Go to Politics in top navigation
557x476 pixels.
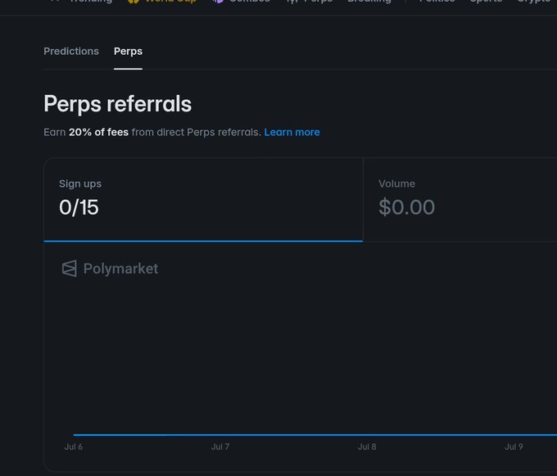(x=437, y=2)
